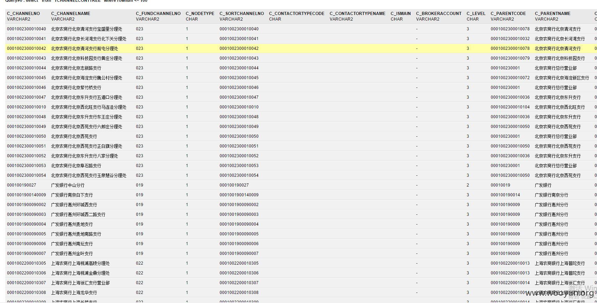This screenshot has width=597, height=303.
Task: Select channel number cell 0001002300010047
Action: 26,97
